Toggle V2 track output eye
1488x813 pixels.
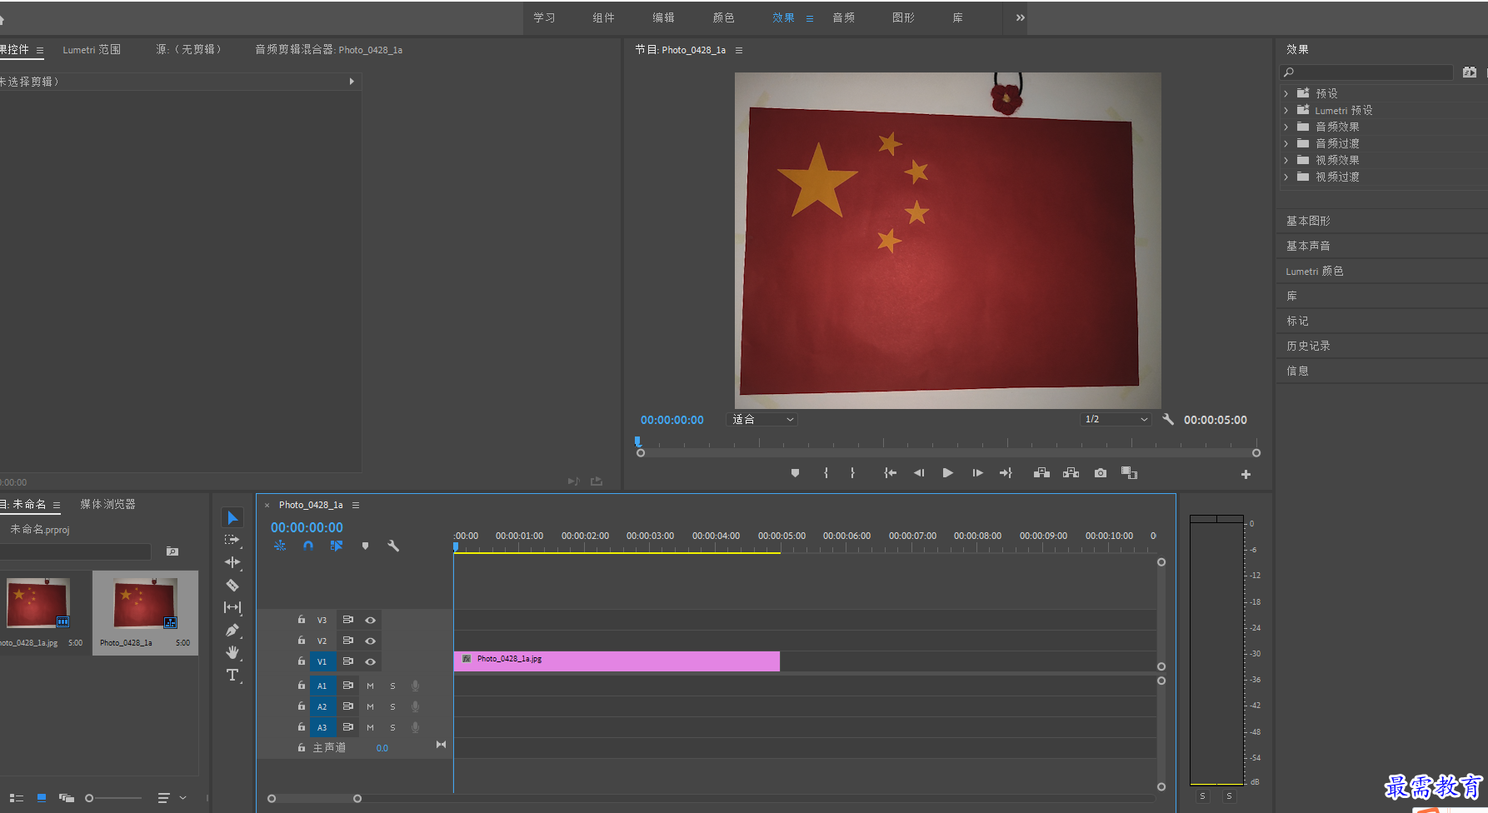click(370, 641)
